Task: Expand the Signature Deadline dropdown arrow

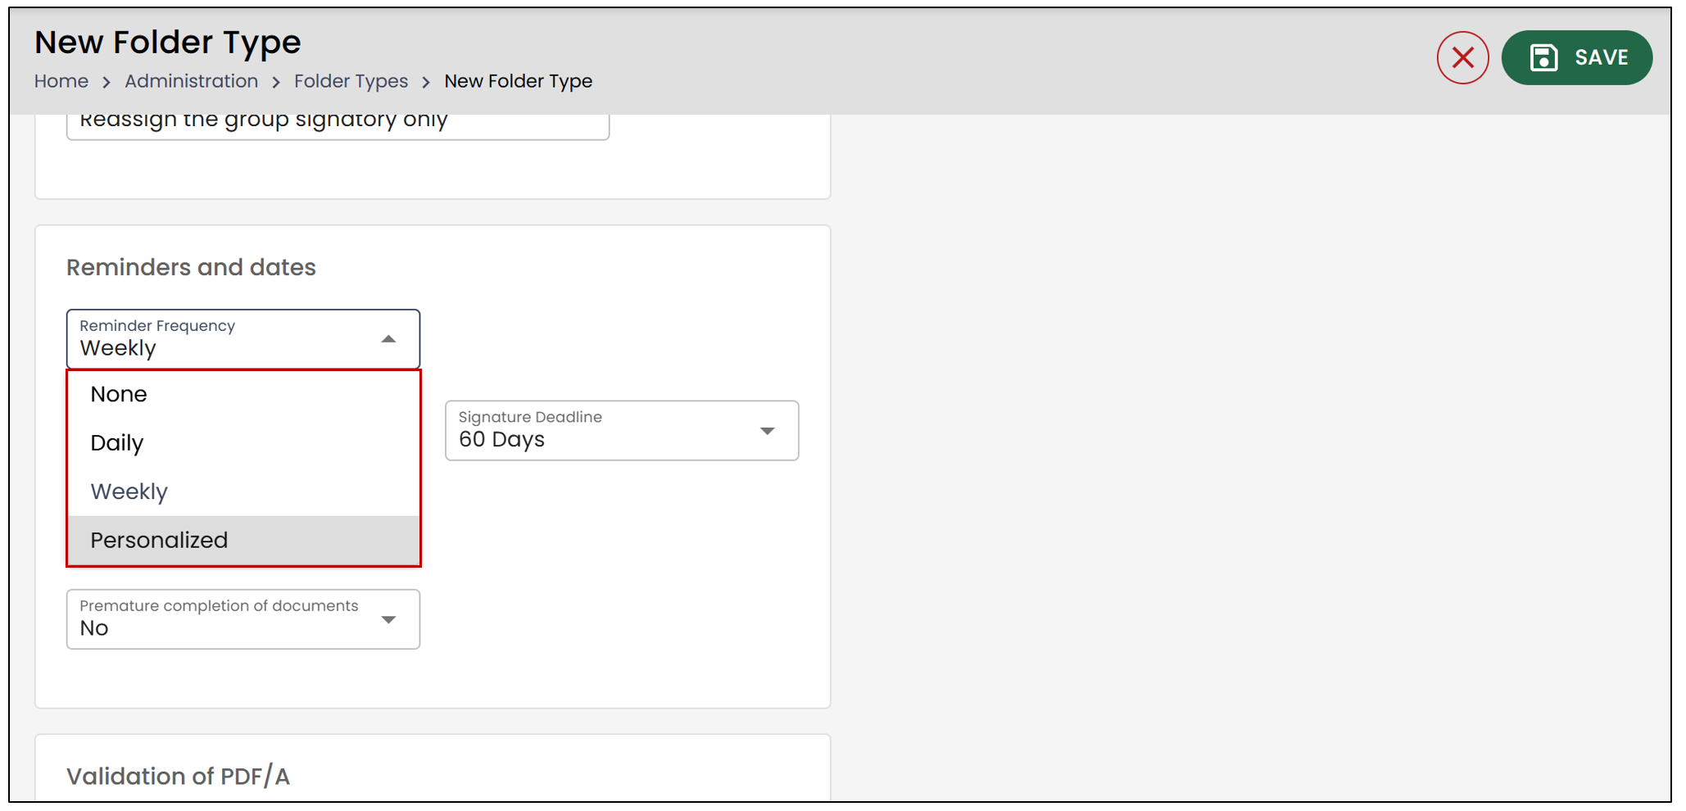Action: [x=768, y=431]
